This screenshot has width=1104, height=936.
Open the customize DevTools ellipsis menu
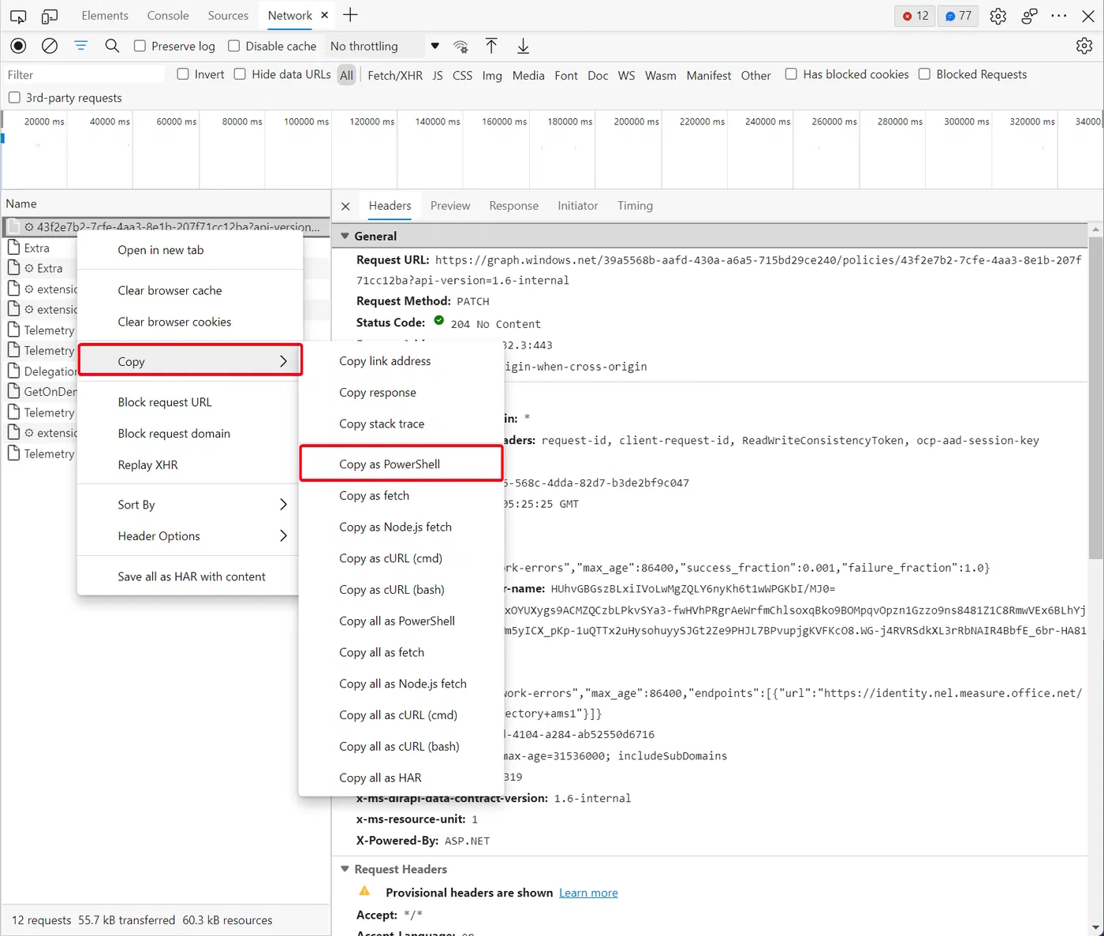click(1059, 16)
